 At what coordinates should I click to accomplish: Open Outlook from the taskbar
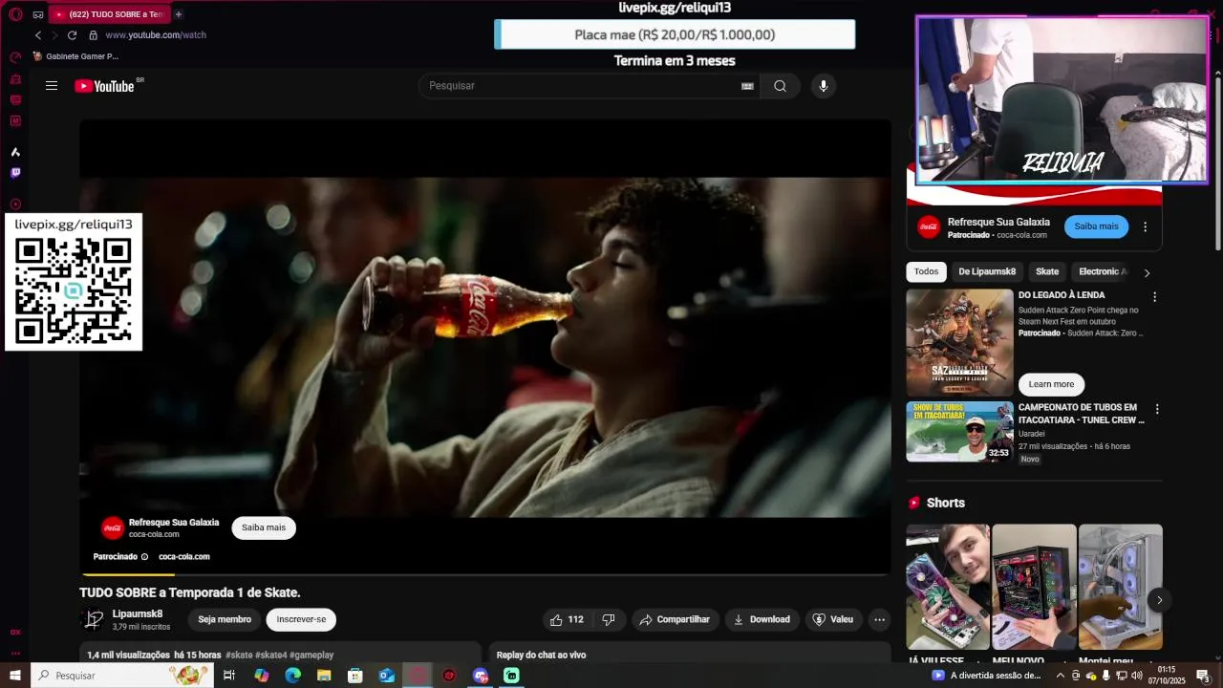(x=386, y=676)
